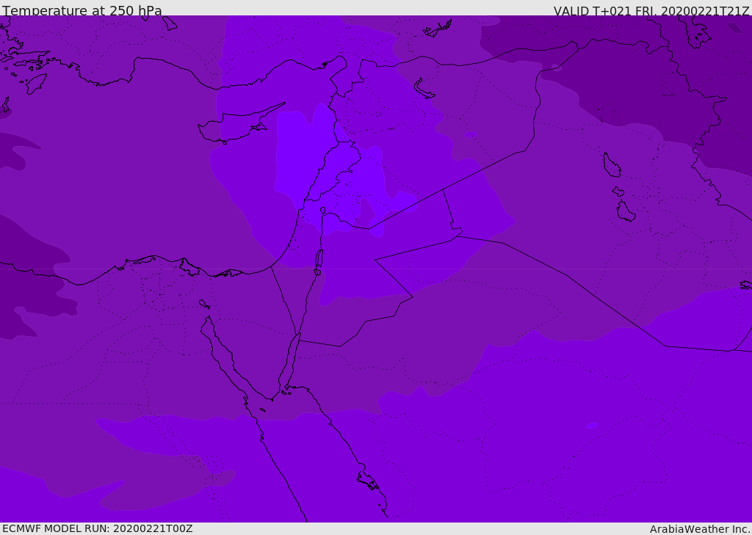The height and width of the screenshot is (535, 752).
Task: Click the Dead Sea outline on map
Action: pyautogui.click(x=319, y=258)
